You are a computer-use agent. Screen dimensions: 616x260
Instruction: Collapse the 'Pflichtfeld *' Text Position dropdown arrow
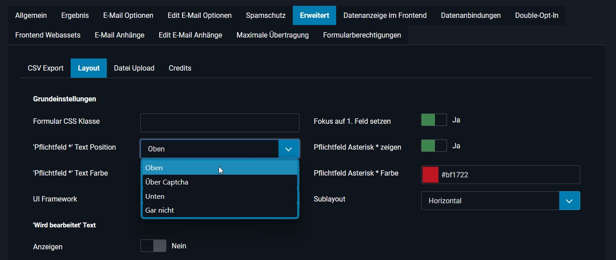pos(289,149)
